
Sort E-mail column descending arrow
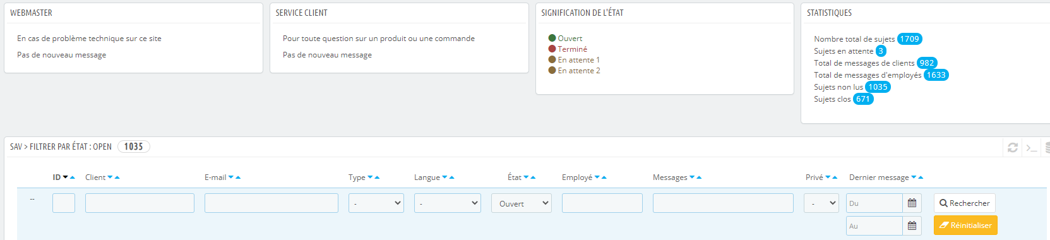230,177
